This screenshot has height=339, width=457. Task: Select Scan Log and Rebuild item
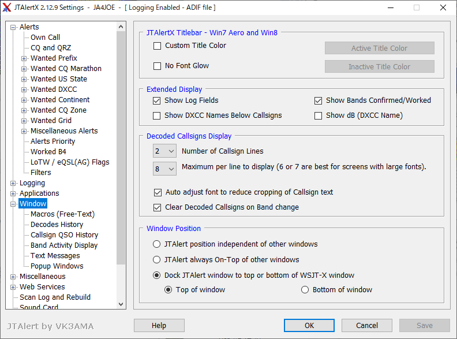tap(55, 297)
